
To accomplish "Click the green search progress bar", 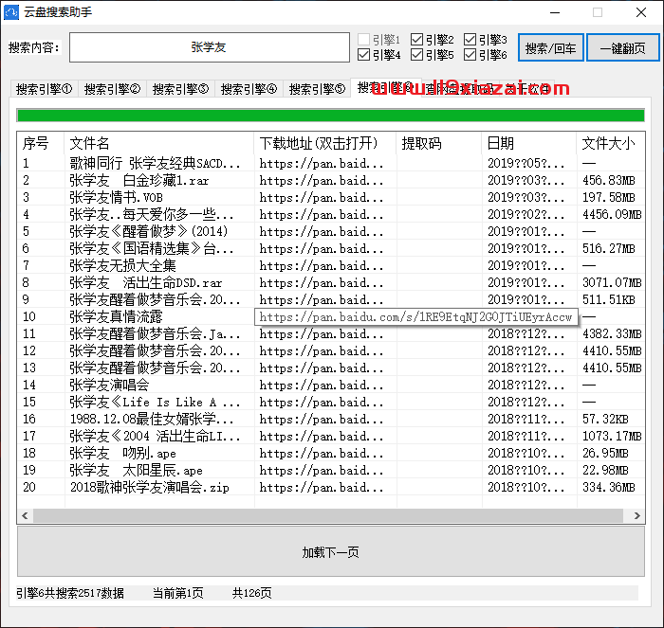I will point(331,115).
